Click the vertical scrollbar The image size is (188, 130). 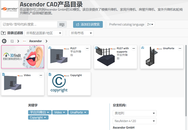186,81
